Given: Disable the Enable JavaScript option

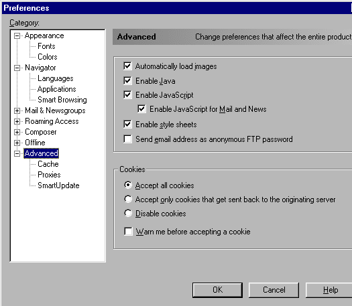Looking at the screenshot, I should [127, 95].
